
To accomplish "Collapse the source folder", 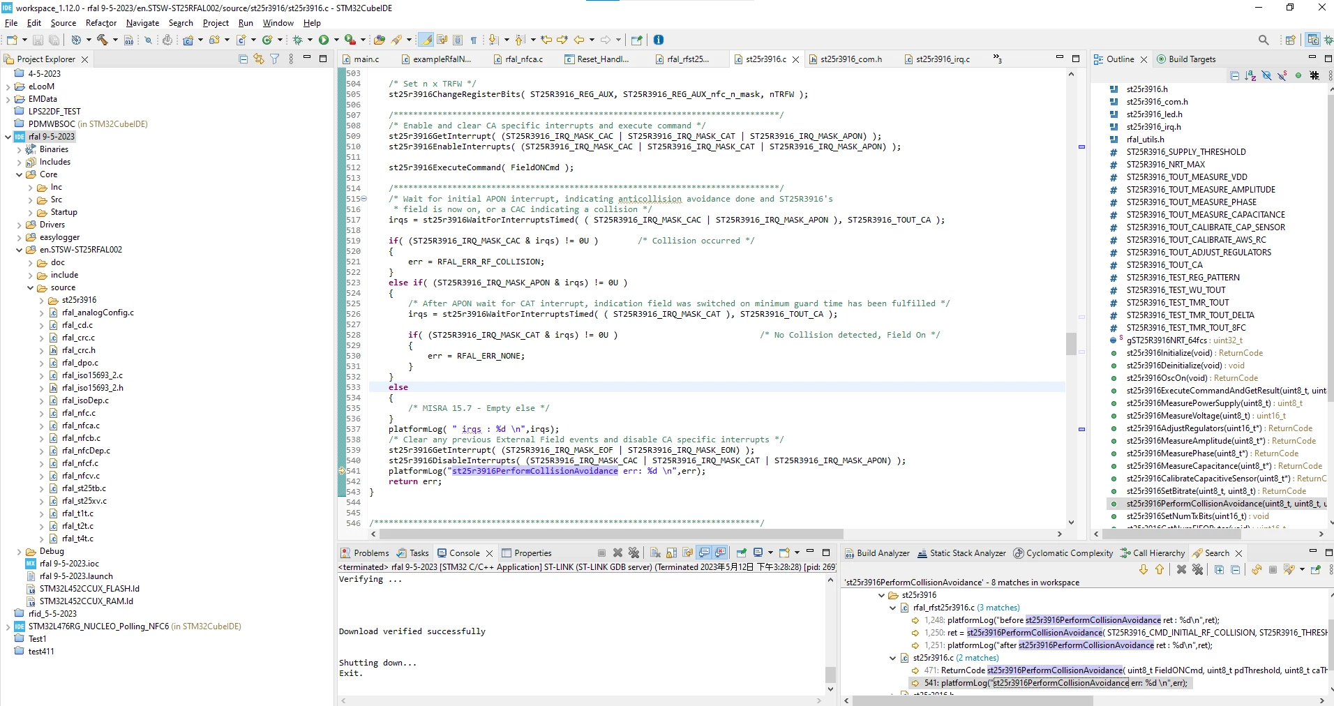I will [30, 287].
